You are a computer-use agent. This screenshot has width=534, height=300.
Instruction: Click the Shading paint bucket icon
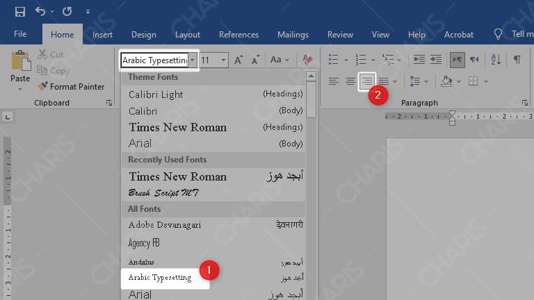[x=446, y=81]
